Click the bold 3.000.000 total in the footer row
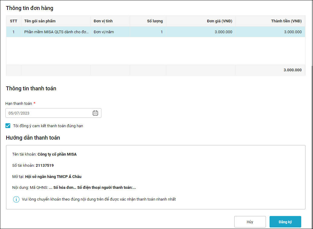The height and width of the screenshot is (229, 313). click(x=292, y=70)
